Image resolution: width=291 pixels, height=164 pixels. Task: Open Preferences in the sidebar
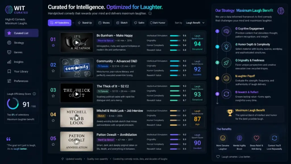click(22, 81)
